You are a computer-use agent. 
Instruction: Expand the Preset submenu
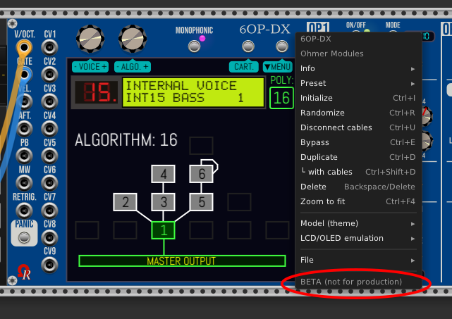(358, 83)
